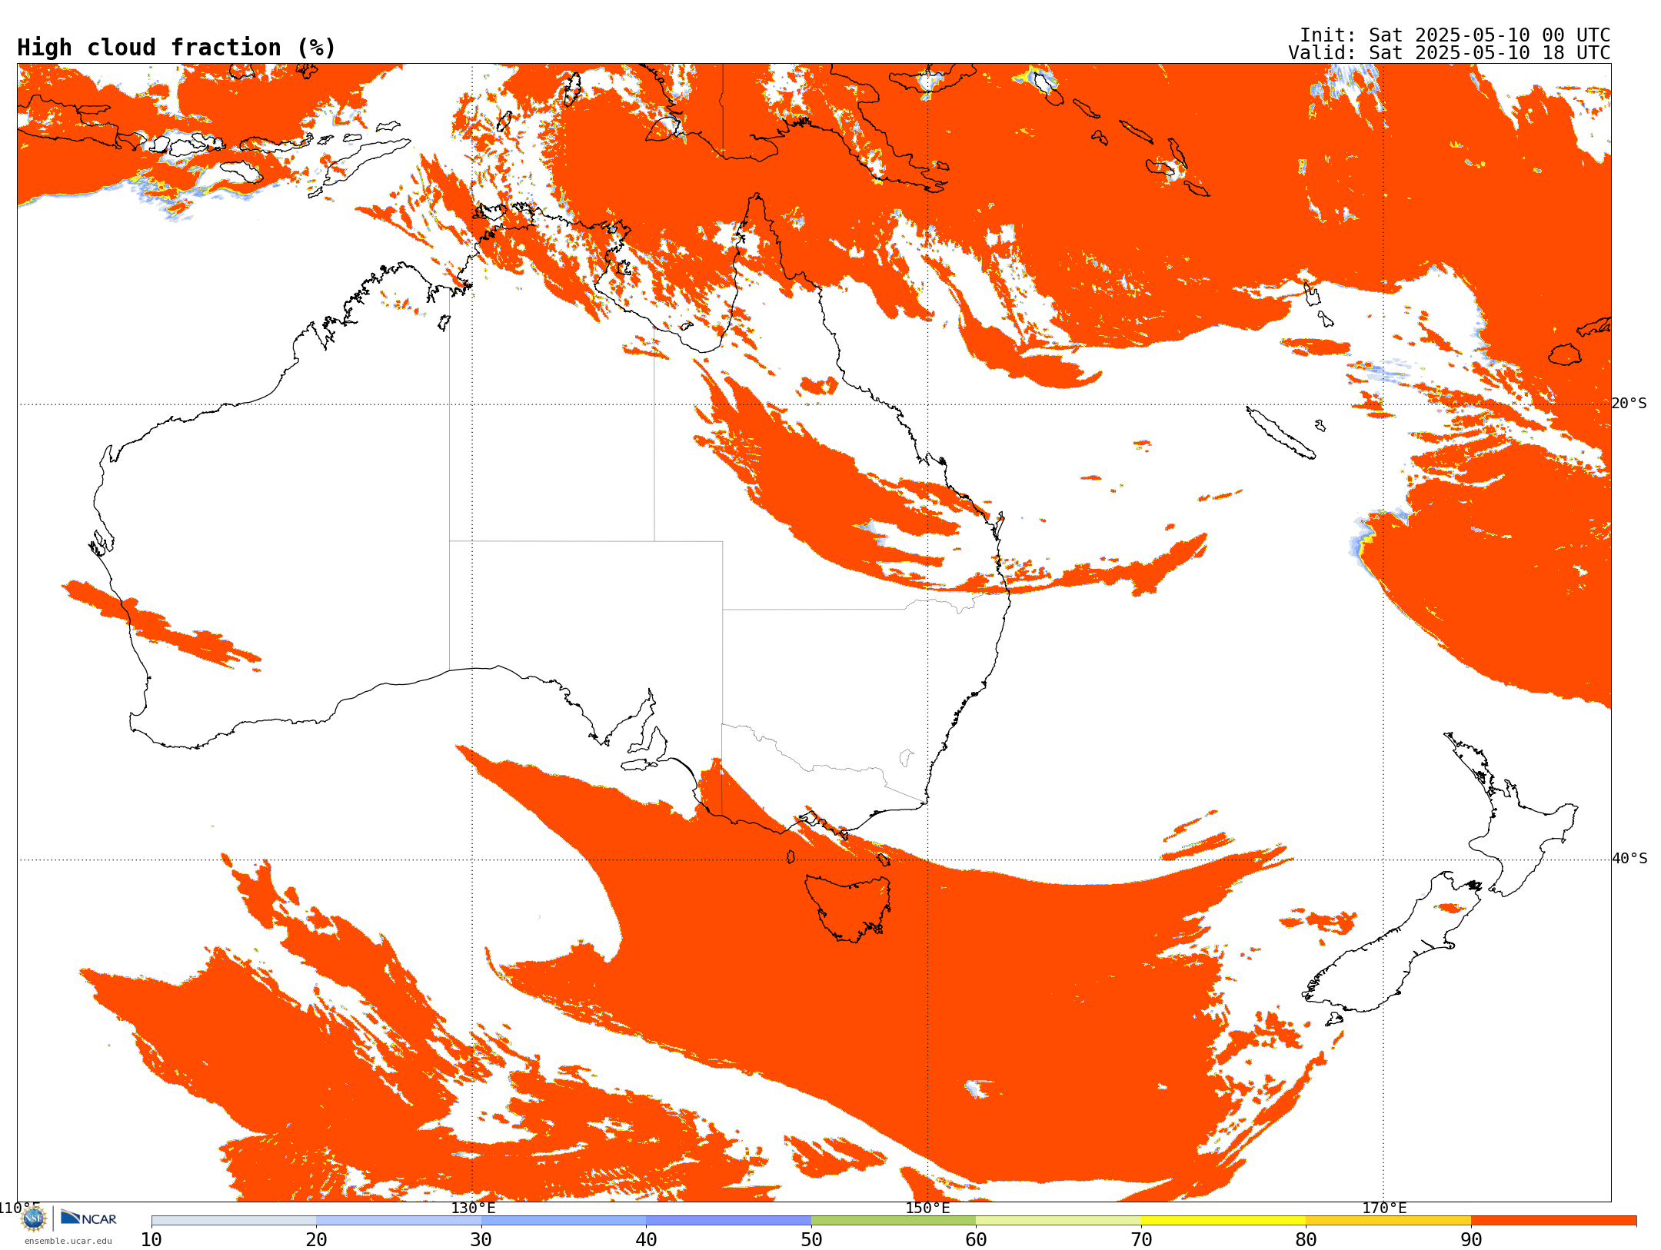Click the 20°S latitude label
The image size is (1661, 1250).
1629,404
